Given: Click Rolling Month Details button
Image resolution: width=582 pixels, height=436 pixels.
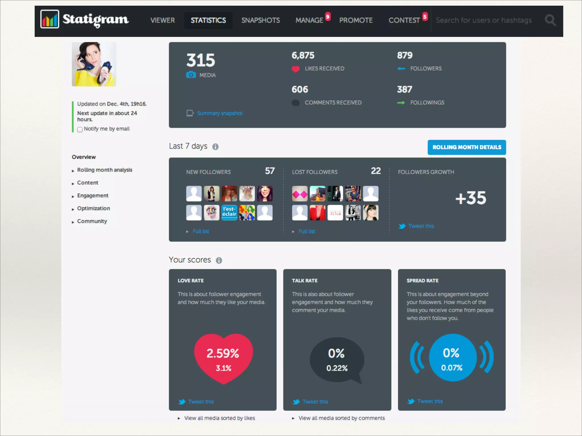Looking at the screenshot, I should [467, 147].
